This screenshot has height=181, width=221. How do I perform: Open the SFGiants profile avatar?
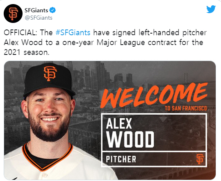[x=13, y=14]
